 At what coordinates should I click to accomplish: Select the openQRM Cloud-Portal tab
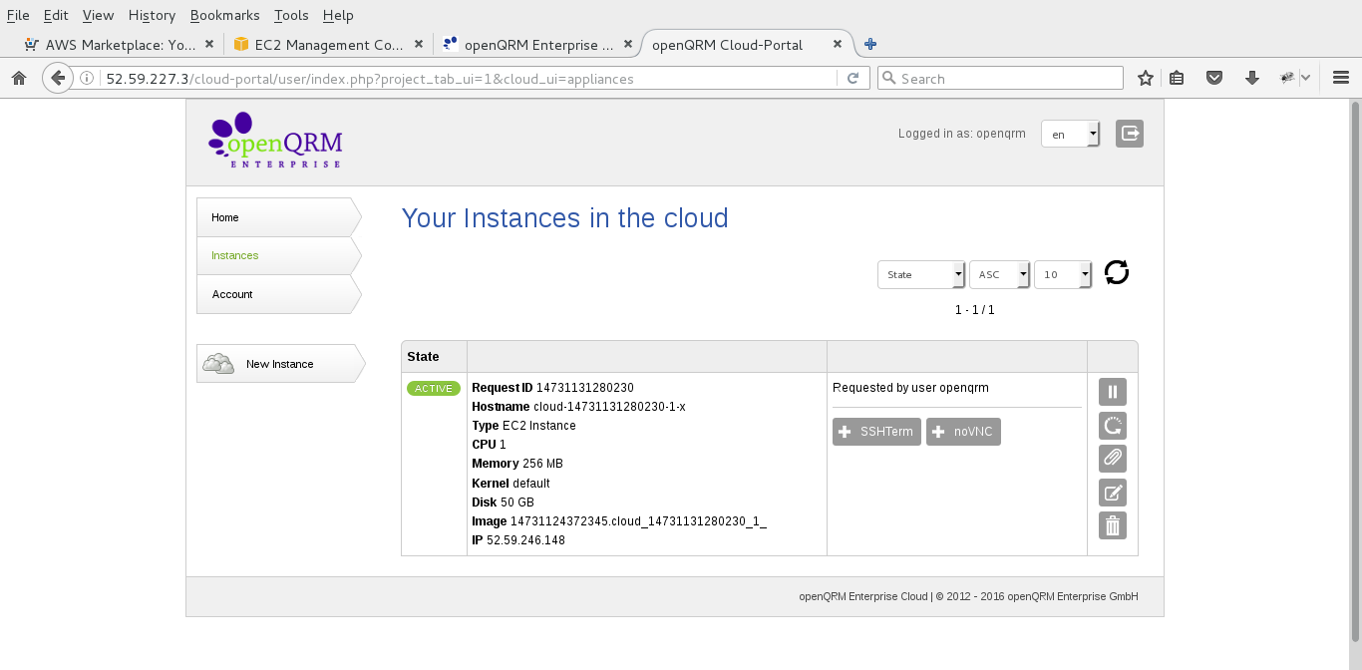click(747, 44)
